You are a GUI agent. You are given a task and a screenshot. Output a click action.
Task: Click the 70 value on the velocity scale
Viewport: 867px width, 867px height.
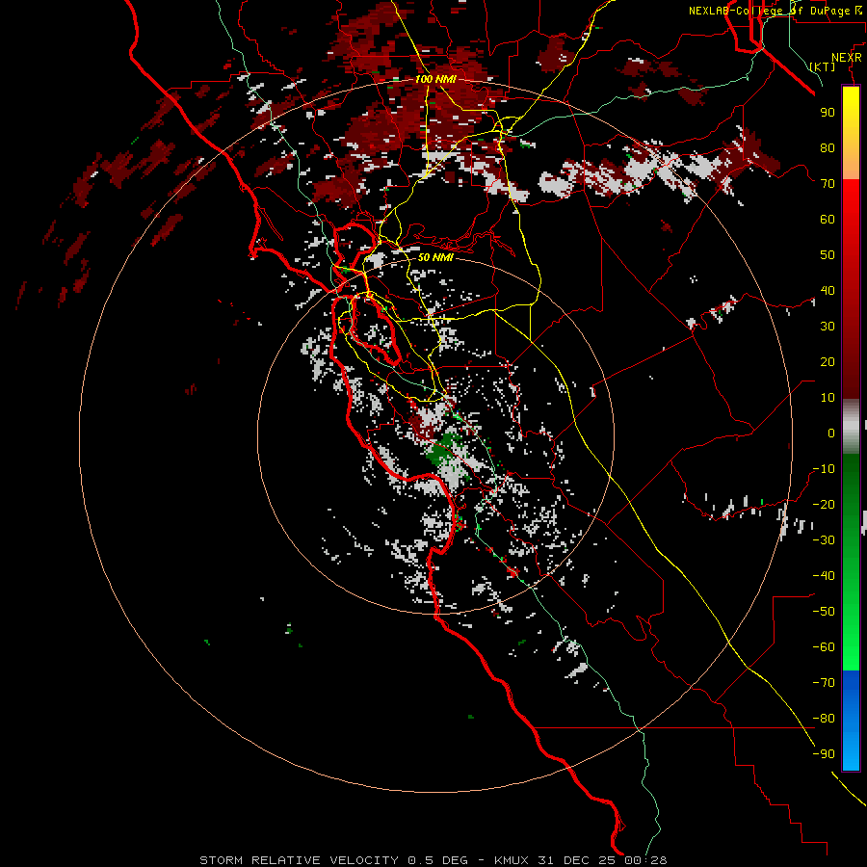pyautogui.click(x=828, y=184)
